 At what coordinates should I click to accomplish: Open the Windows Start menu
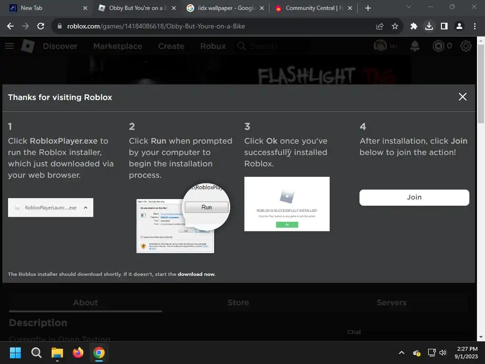[15, 353]
